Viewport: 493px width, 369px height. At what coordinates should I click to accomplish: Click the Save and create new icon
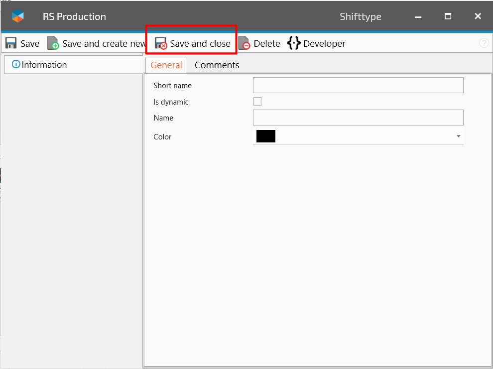(x=53, y=43)
